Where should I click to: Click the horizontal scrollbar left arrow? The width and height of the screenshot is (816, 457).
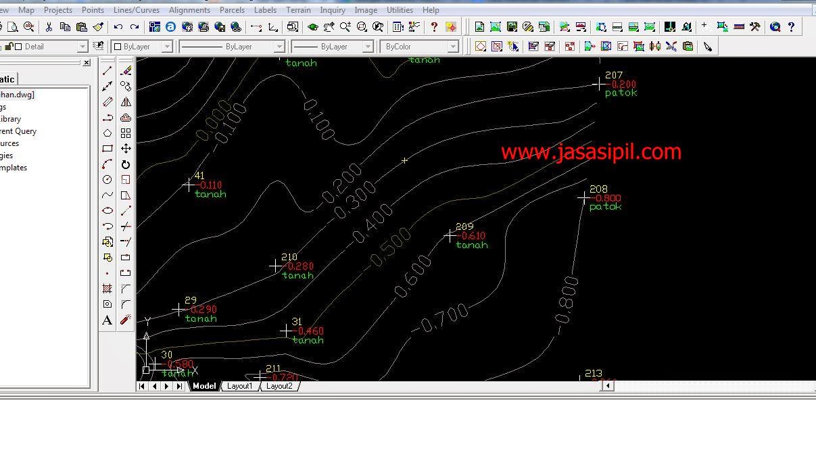[608, 386]
